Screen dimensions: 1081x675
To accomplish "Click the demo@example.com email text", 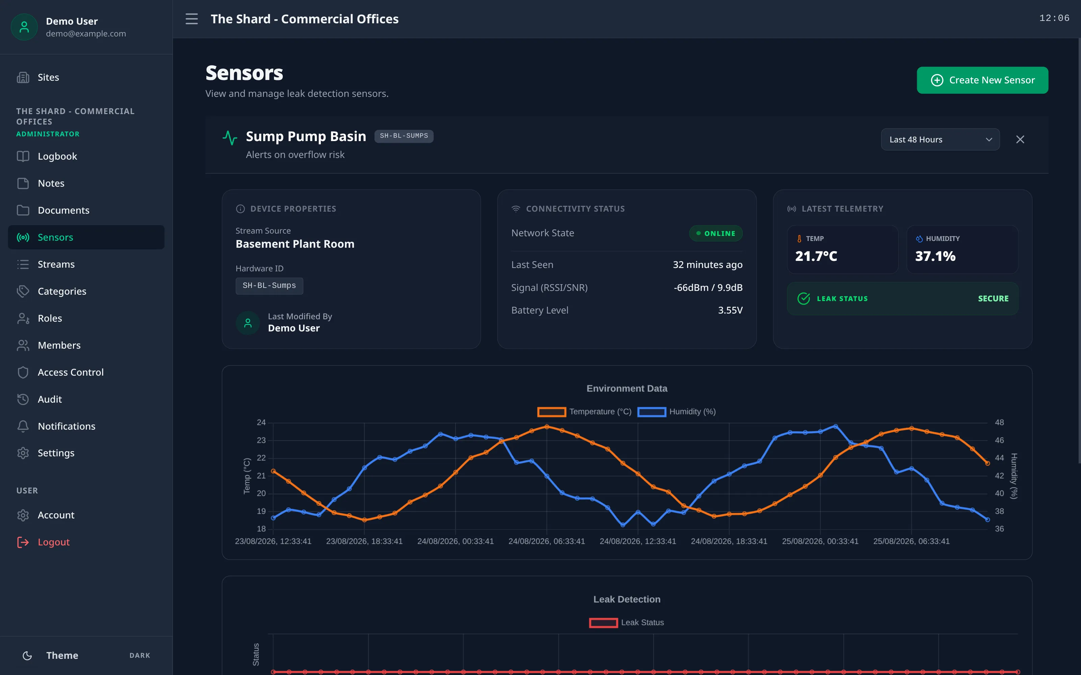I will pos(86,34).
